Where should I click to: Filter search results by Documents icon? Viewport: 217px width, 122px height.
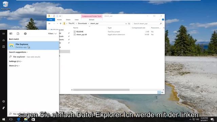[18, 34]
